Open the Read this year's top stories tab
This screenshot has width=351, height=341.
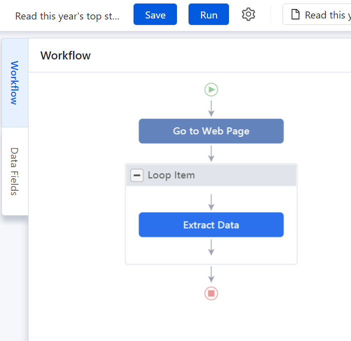tap(317, 14)
